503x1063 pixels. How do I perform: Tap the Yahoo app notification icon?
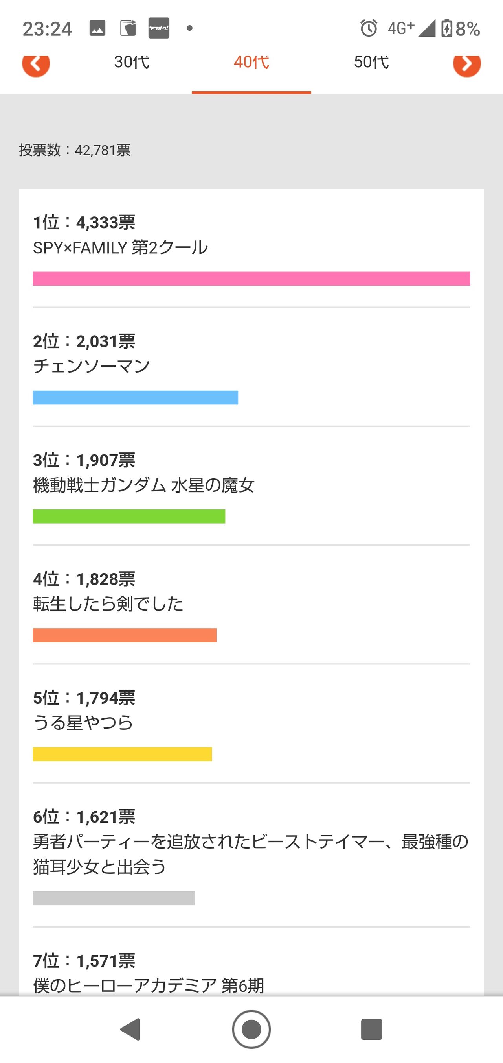click(x=159, y=28)
